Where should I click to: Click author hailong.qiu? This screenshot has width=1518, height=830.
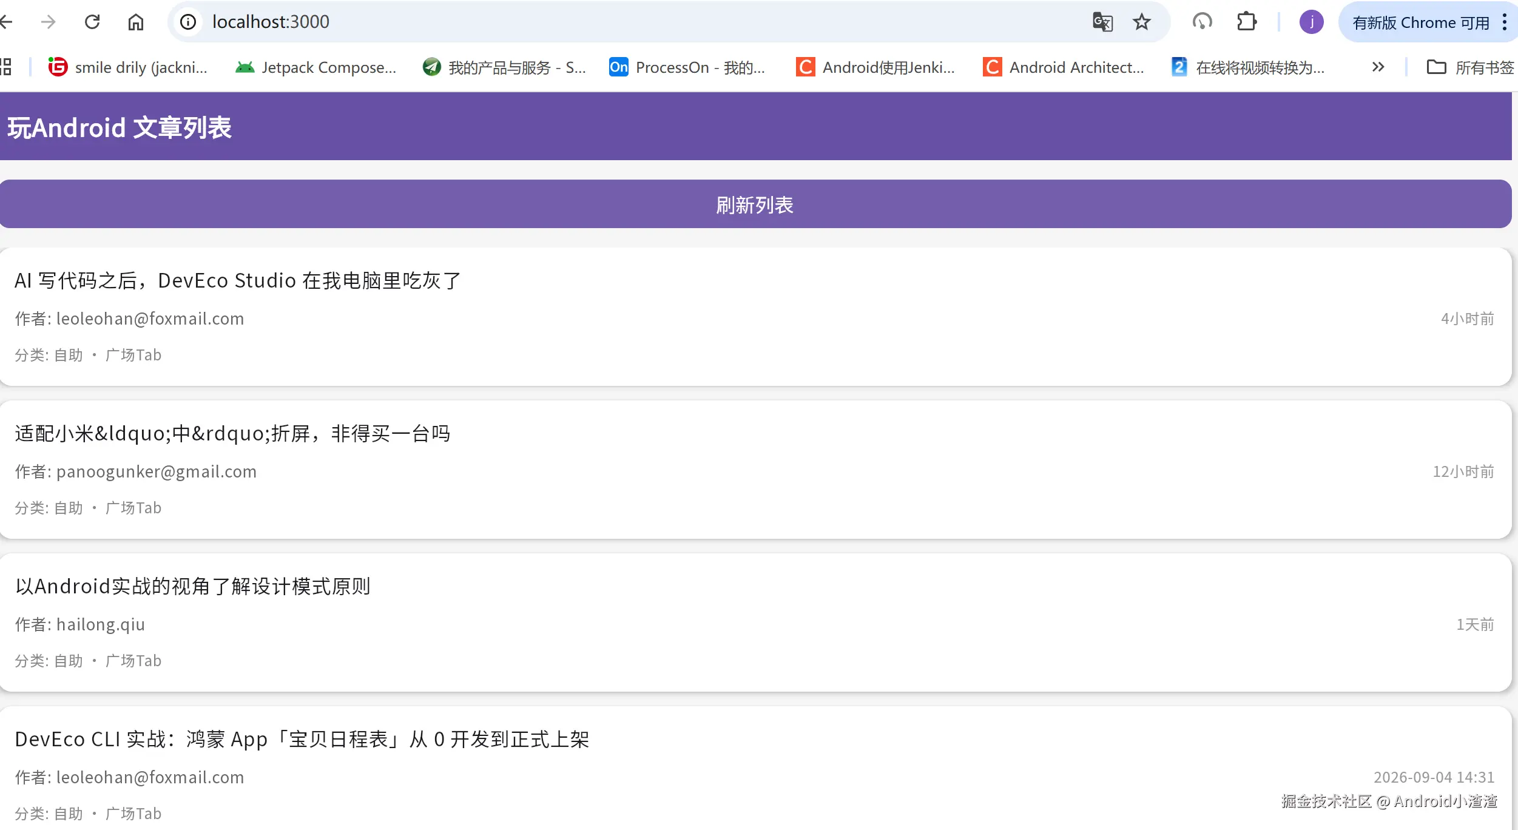pos(101,624)
